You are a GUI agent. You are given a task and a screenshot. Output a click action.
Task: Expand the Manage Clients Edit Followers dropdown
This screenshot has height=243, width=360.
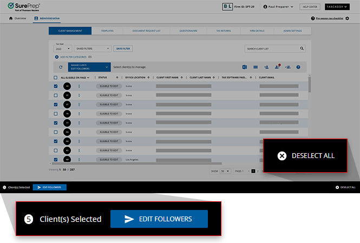point(89,67)
